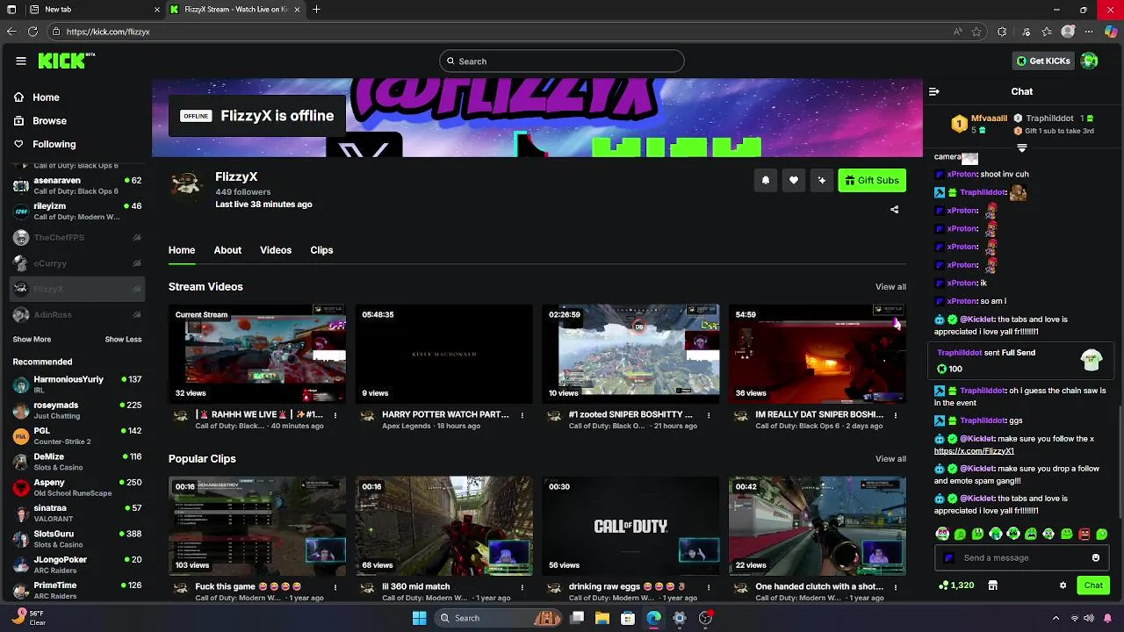Open chat settings gear
This screenshot has width=1124, height=632.
click(1063, 585)
